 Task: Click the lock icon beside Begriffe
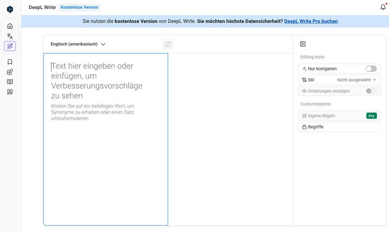tap(304, 127)
